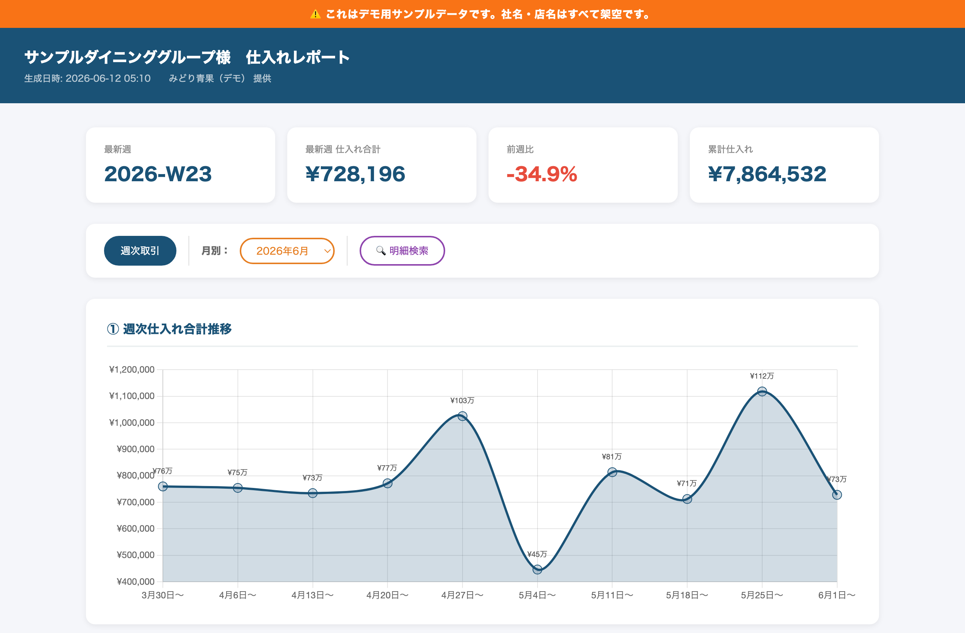This screenshot has width=965, height=633.
Task: Click the 明細検索 button
Action: click(x=402, y=251)
